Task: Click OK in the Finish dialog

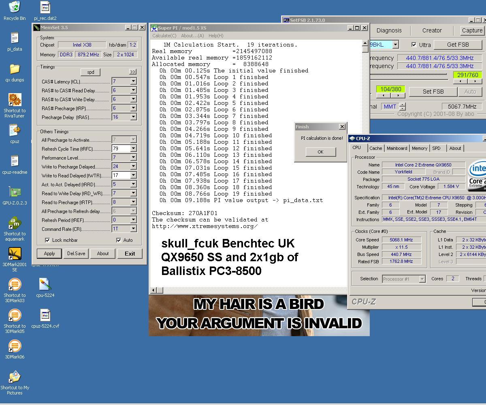Action: point(320,152)
